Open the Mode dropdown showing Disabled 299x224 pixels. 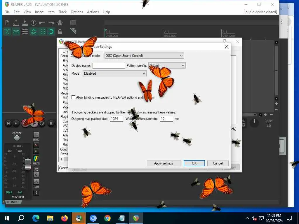click(x=114, y=73)
